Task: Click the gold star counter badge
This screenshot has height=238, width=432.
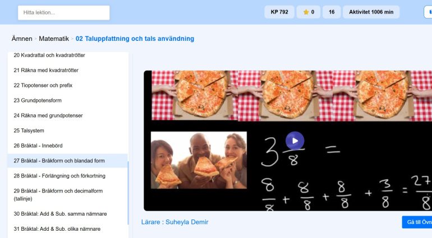Action: point(308,12)
